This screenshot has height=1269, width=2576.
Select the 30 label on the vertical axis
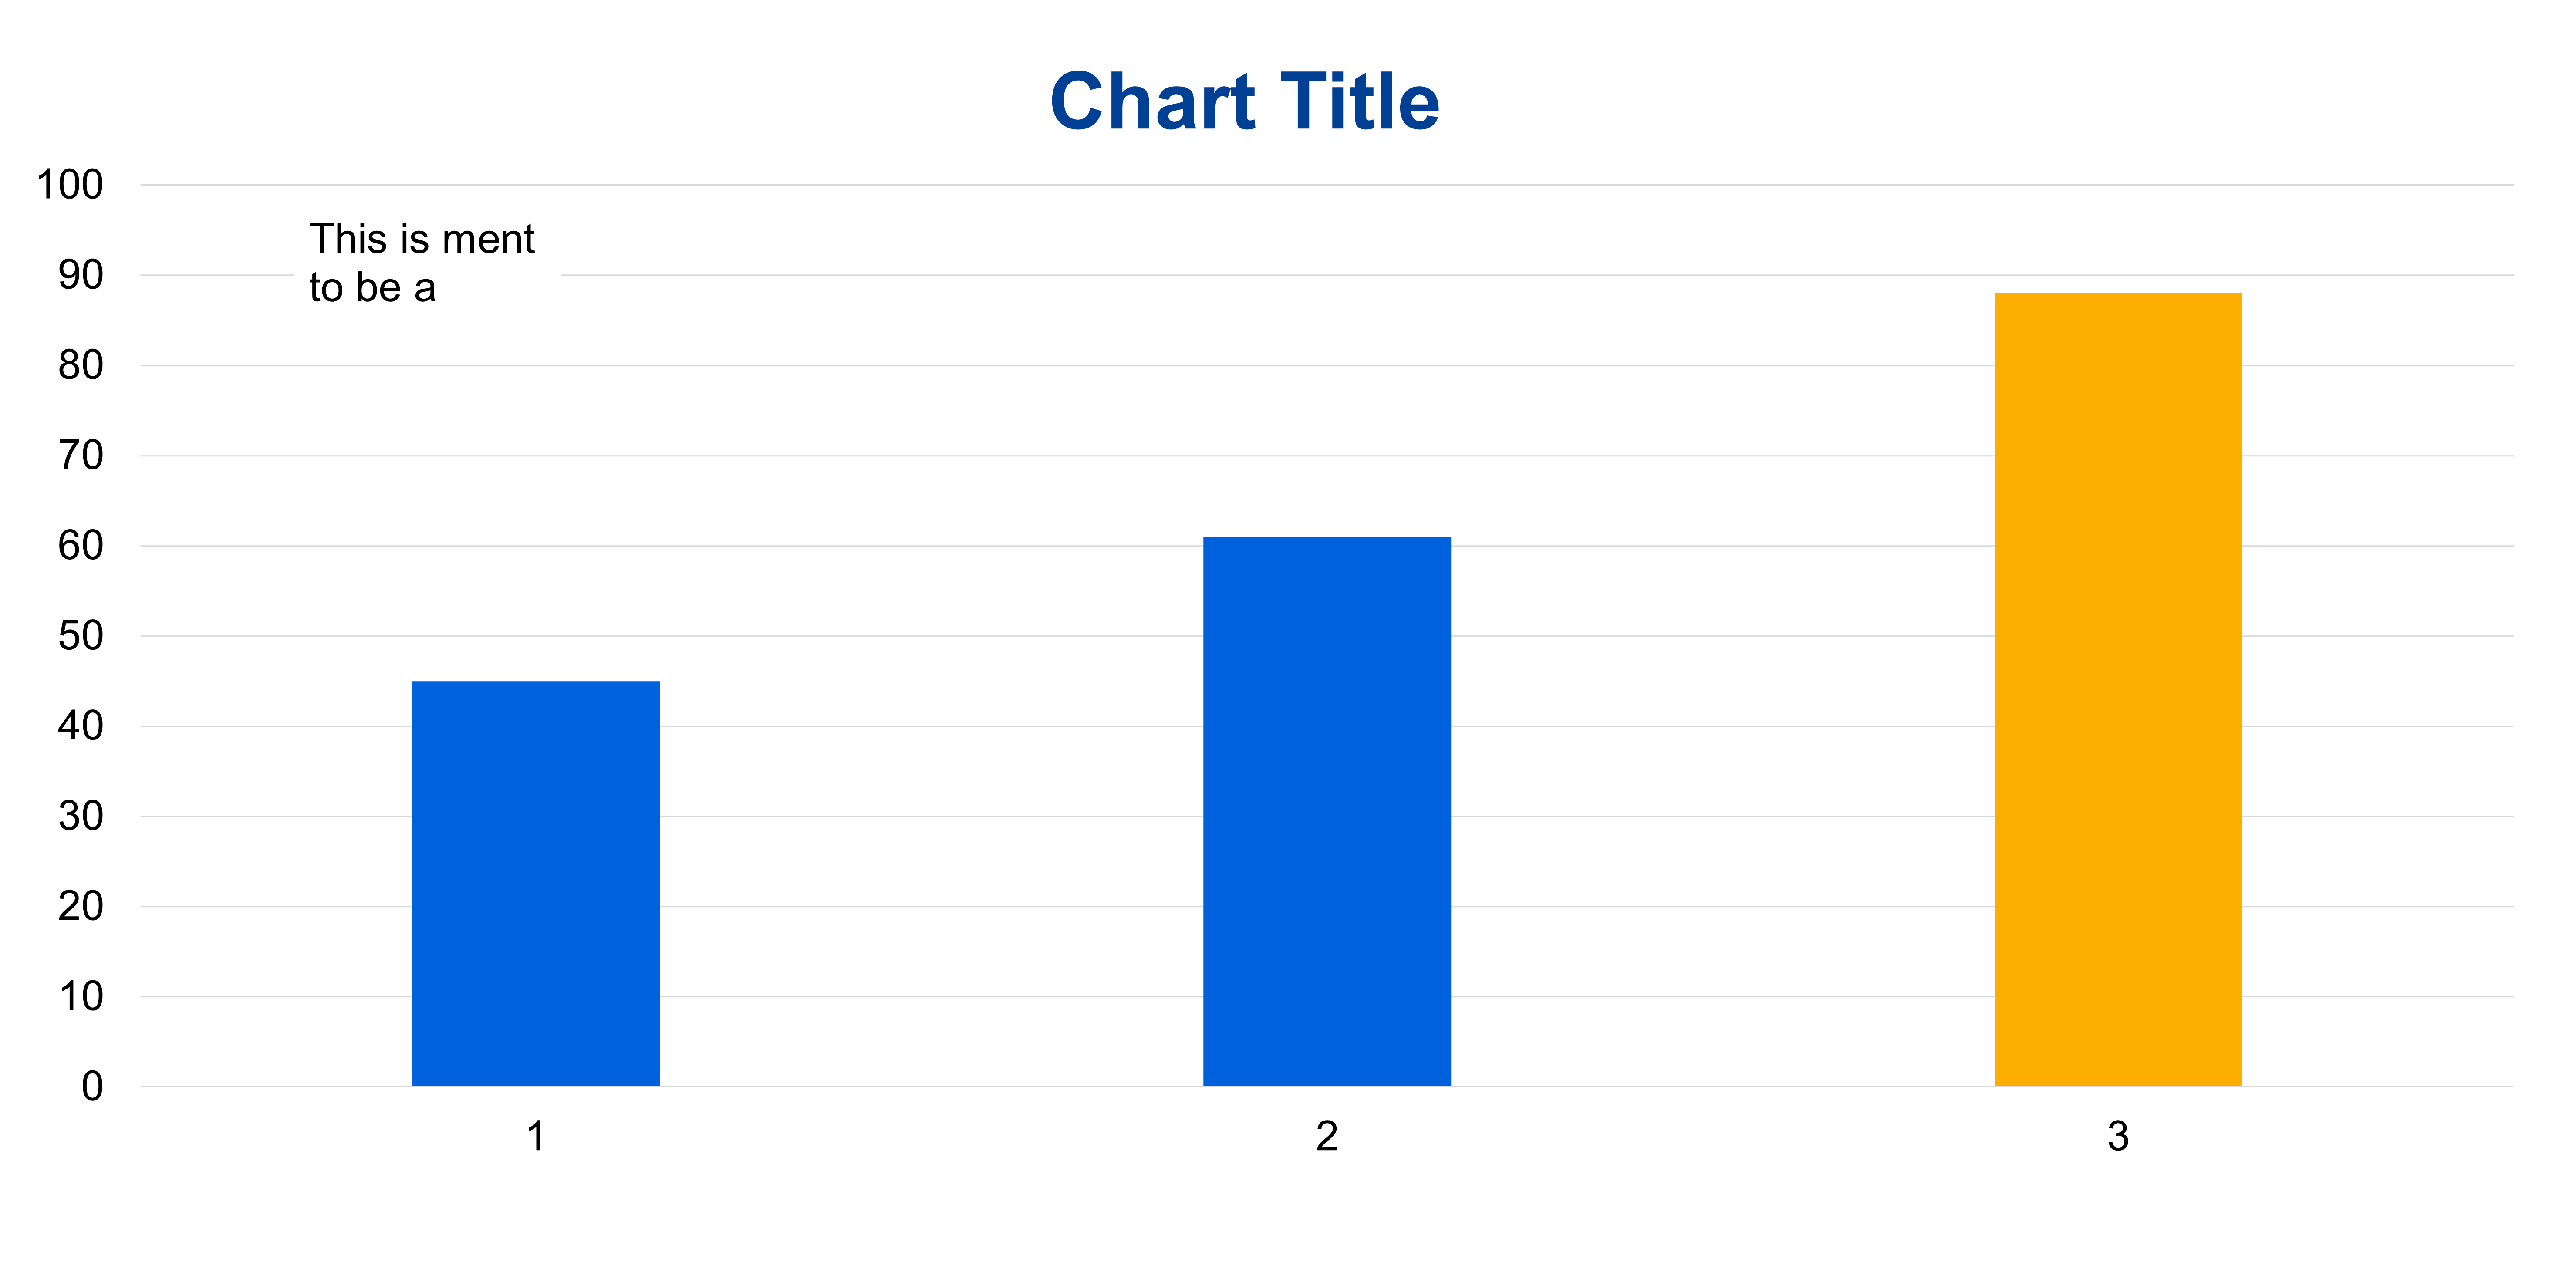click(80, 816)
